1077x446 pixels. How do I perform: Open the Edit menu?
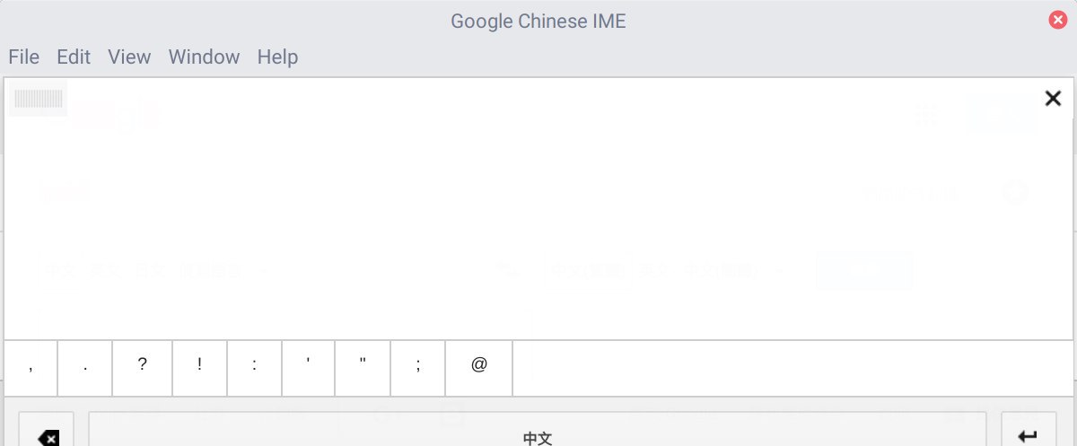(74, 57)
